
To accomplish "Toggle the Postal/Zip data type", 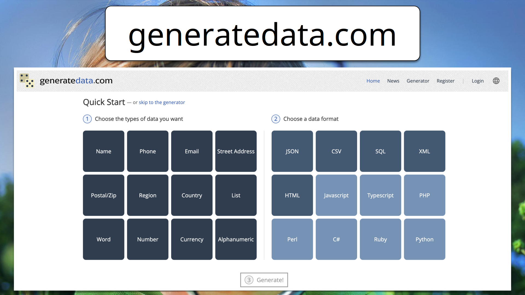I will [103, 195].
